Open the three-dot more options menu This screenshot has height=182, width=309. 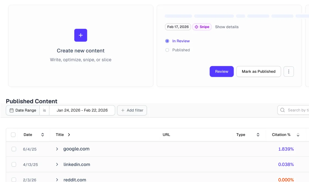click(289, 71)
